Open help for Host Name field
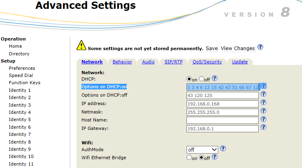Viewport: 302px width, 168px height. [263, 119]
